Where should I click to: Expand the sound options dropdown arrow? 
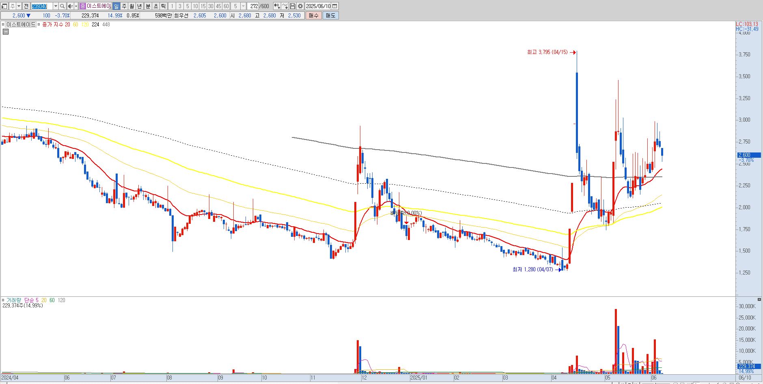[x=76, y=6]
